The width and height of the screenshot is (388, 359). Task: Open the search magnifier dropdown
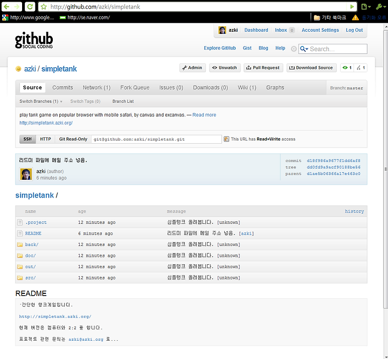point(304,49)
